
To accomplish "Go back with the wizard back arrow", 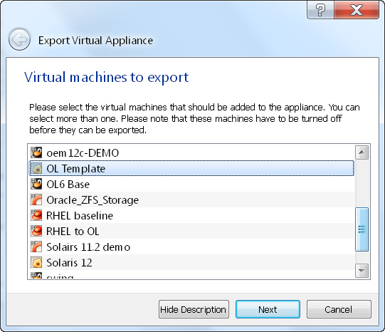I will (19, 39).
